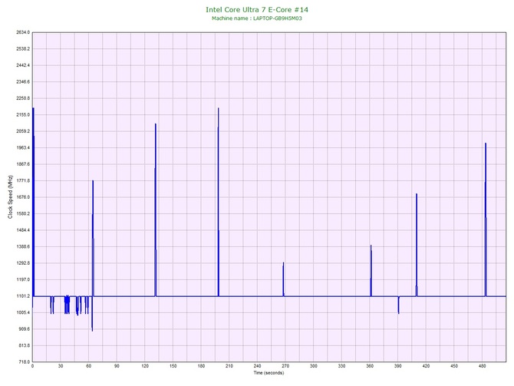
Task: Click the 2346.6 y-axis value
Action: coord(23,82)
